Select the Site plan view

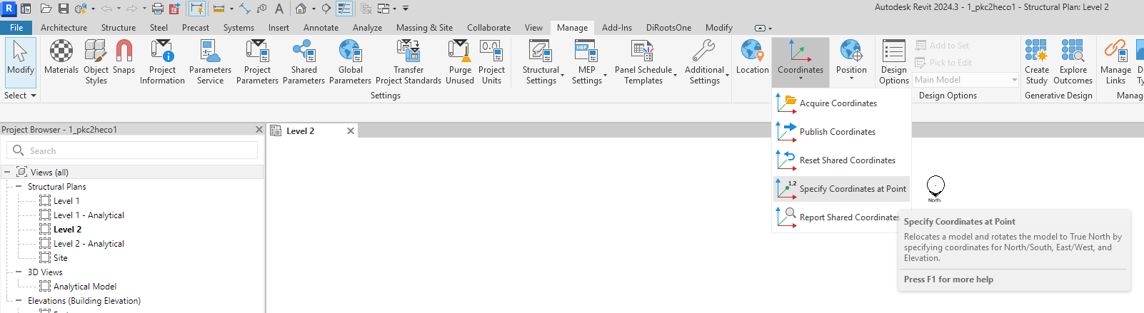[60, 257]
